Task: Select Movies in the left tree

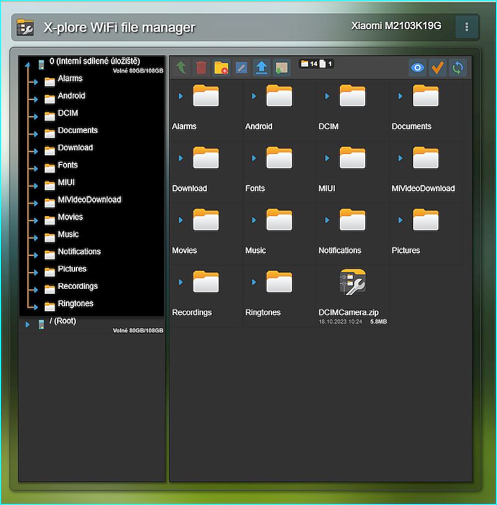Action: (x=70, y=217)
